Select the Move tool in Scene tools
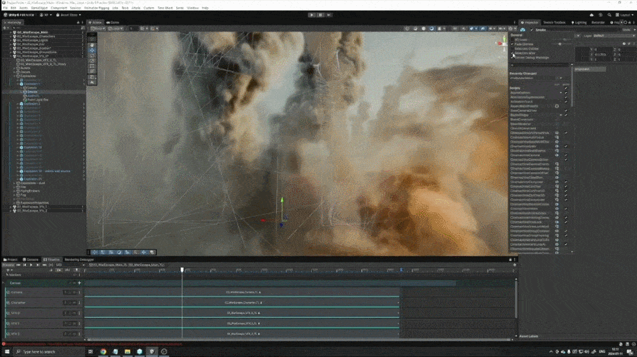The width and height of the screenshot is (637, 357). pos(93,50)
